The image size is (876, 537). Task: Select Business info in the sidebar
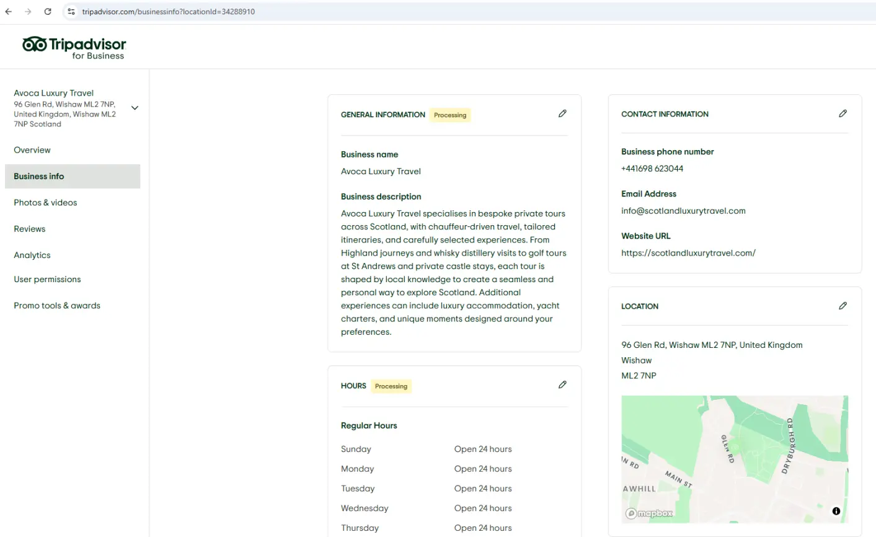click(73, 176)
